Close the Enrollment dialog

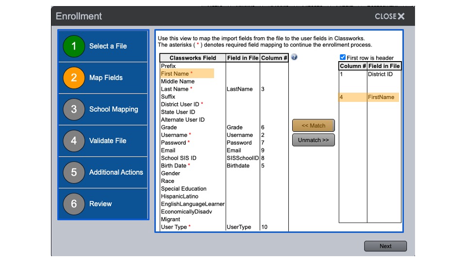click(390, 16)
